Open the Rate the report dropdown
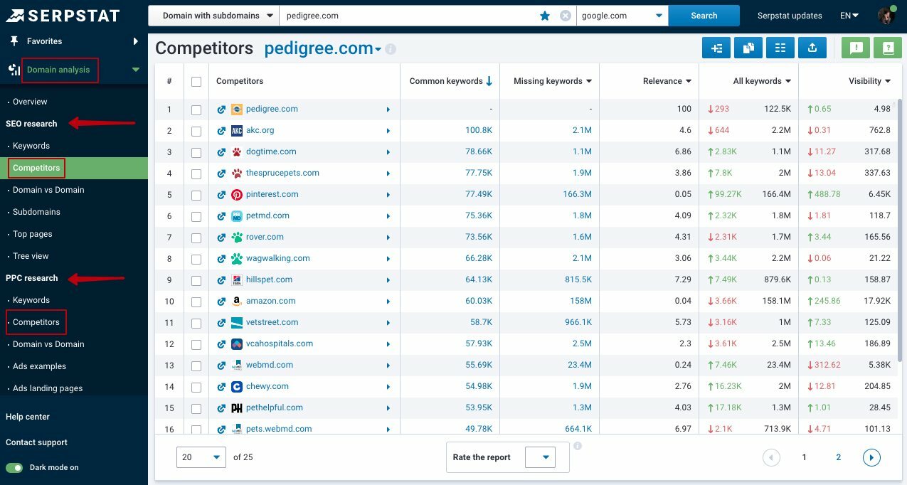This screenshot has height=485, width=907. pos(540,457)
